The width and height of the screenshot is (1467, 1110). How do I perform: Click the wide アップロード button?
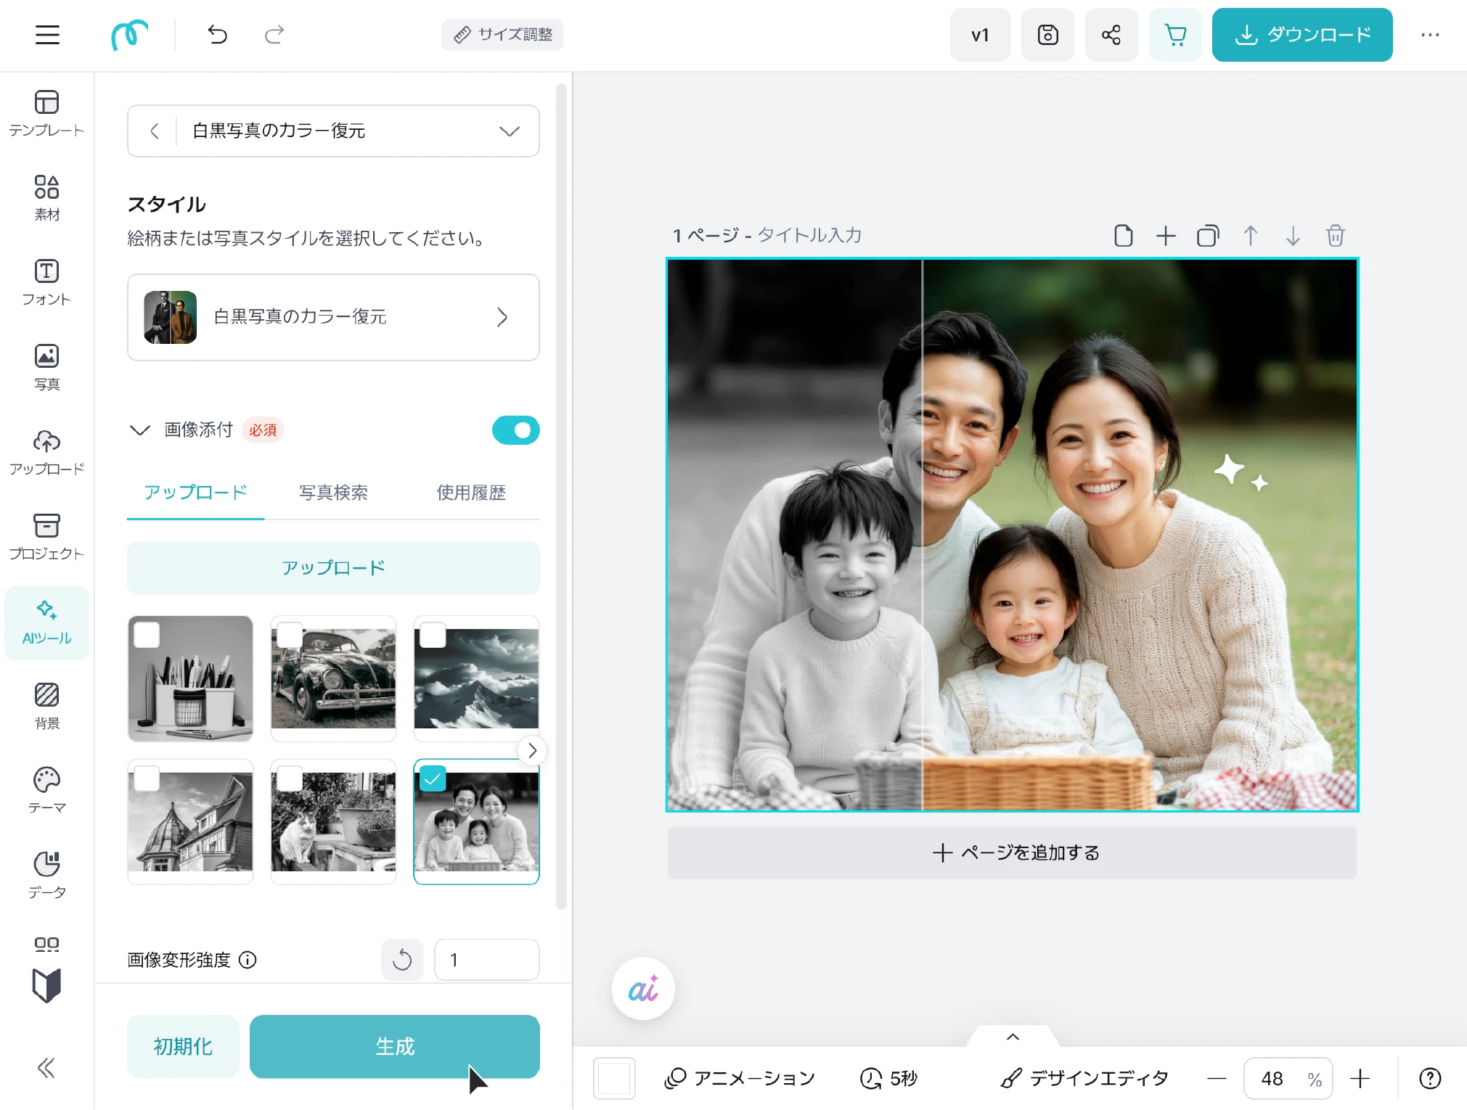coord(333,568)
